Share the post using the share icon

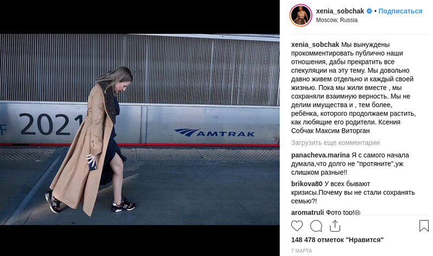[x=335, y=226]
